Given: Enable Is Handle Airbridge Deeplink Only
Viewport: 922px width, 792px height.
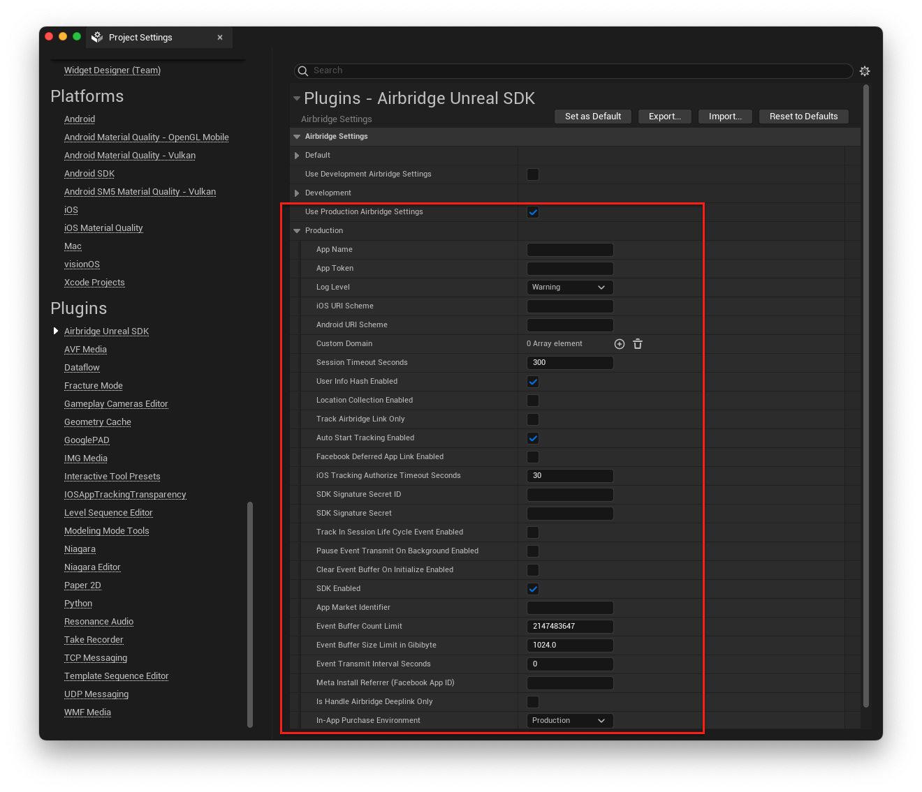Looking at the screenshot, I should pos(533,702).
